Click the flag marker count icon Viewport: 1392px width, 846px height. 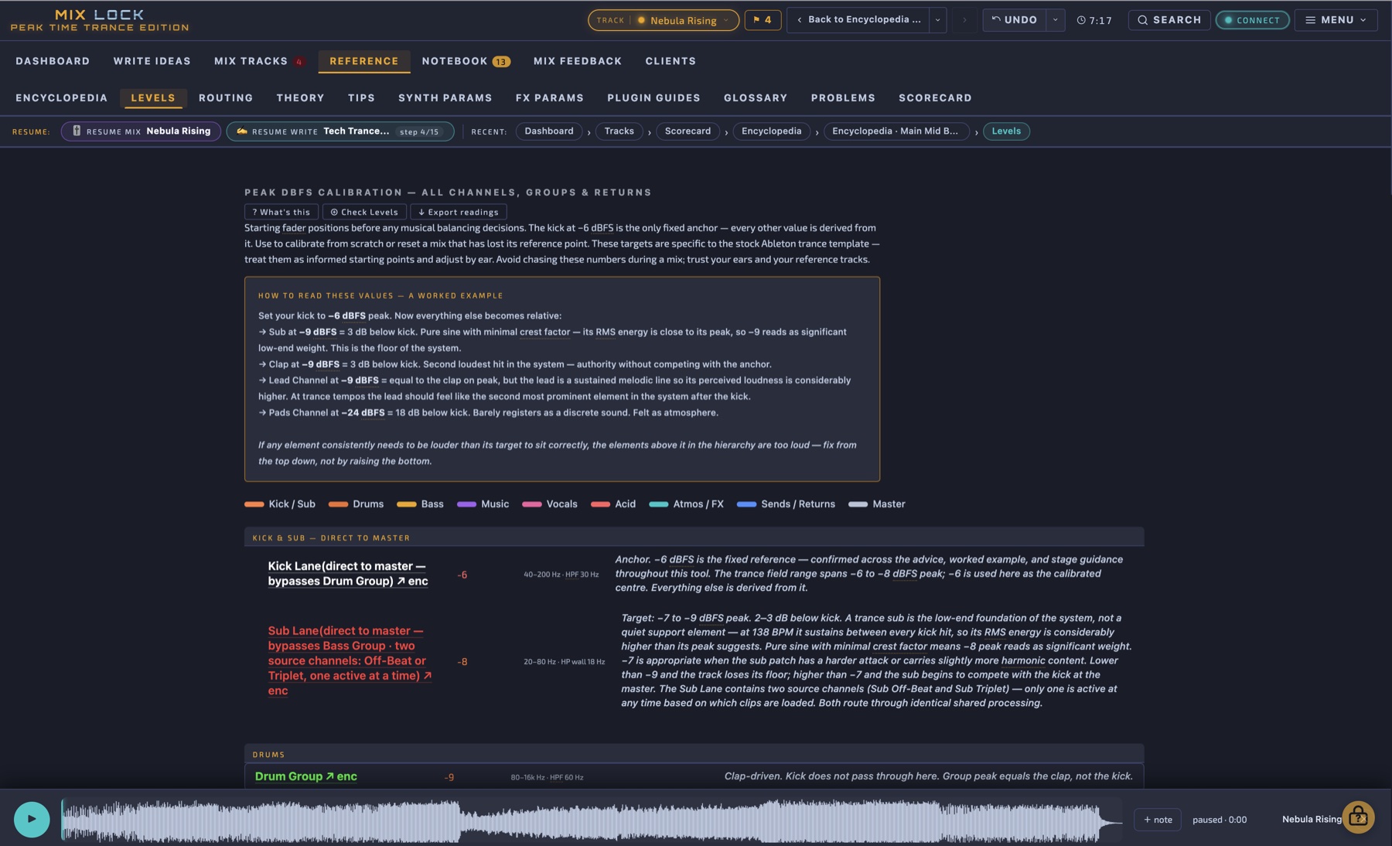coord(763,20)
